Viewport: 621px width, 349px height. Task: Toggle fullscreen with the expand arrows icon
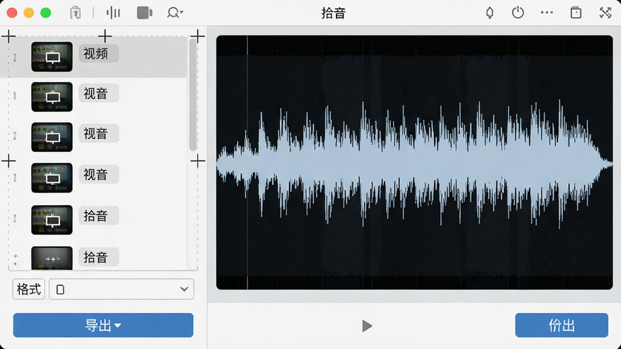coord(606,13)
